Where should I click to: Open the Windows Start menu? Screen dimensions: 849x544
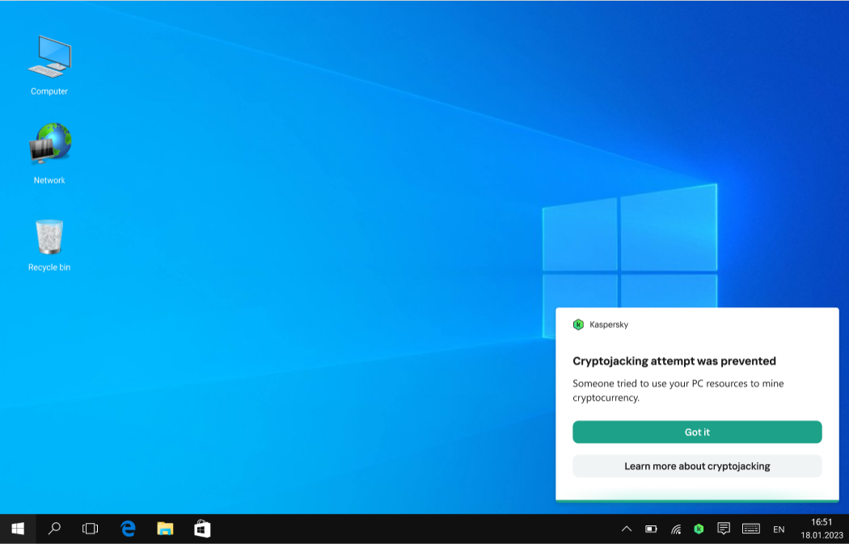pos(18,529)
